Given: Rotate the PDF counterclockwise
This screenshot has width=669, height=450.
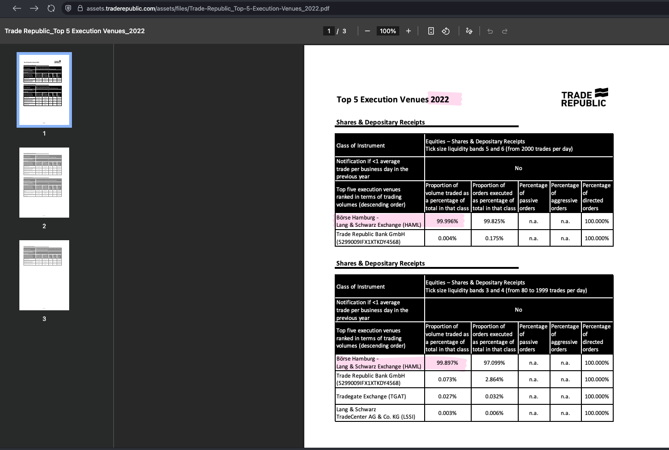Looking at the screenshot, I should click(446, 31).
